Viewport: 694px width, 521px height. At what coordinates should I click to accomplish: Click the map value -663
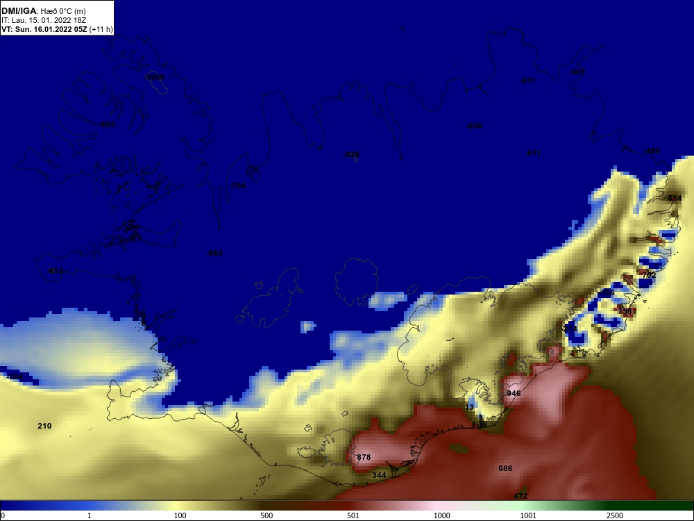point(214,253)
